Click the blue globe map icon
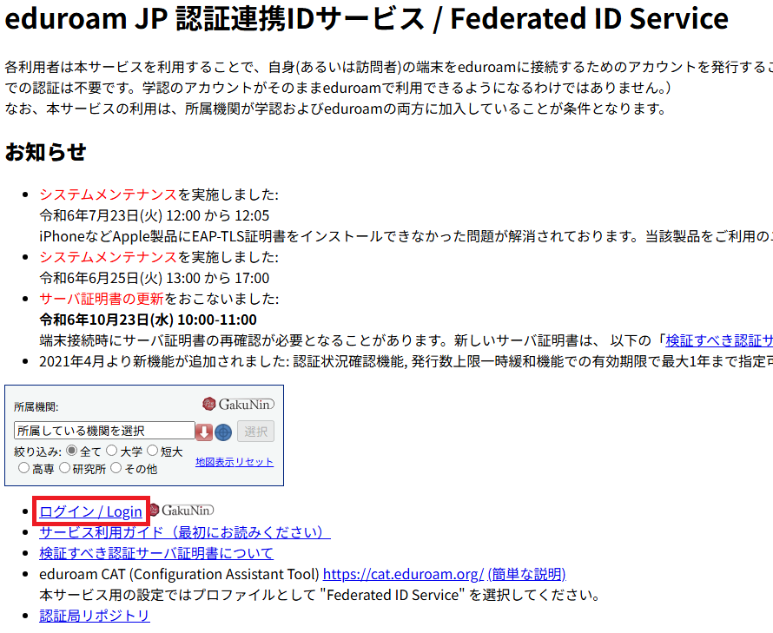 (223, 432)
